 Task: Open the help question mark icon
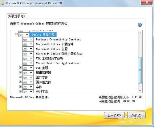click(x=140, y=25)
